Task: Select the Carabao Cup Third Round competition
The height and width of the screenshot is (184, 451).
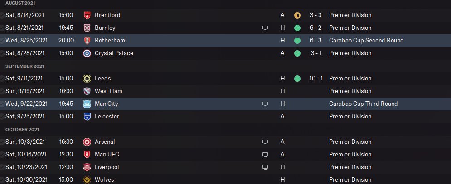Action: (x=363, y=104)
